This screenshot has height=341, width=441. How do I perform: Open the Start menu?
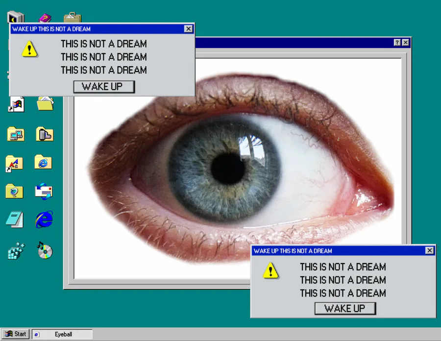click(16, 334)
